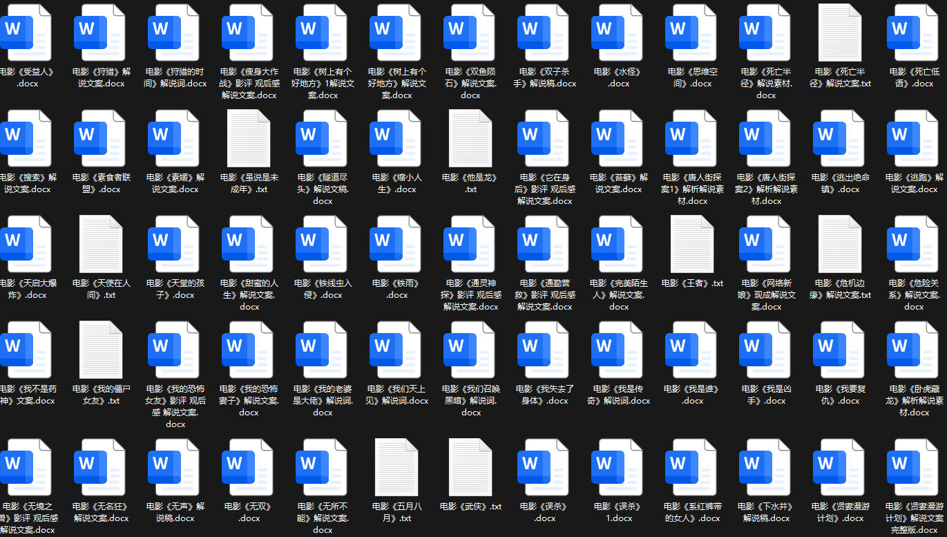Viewport: 947px width, 537px height.
Task: Click the 《天使在人间》.txt file icon
Action: point(100,243)
